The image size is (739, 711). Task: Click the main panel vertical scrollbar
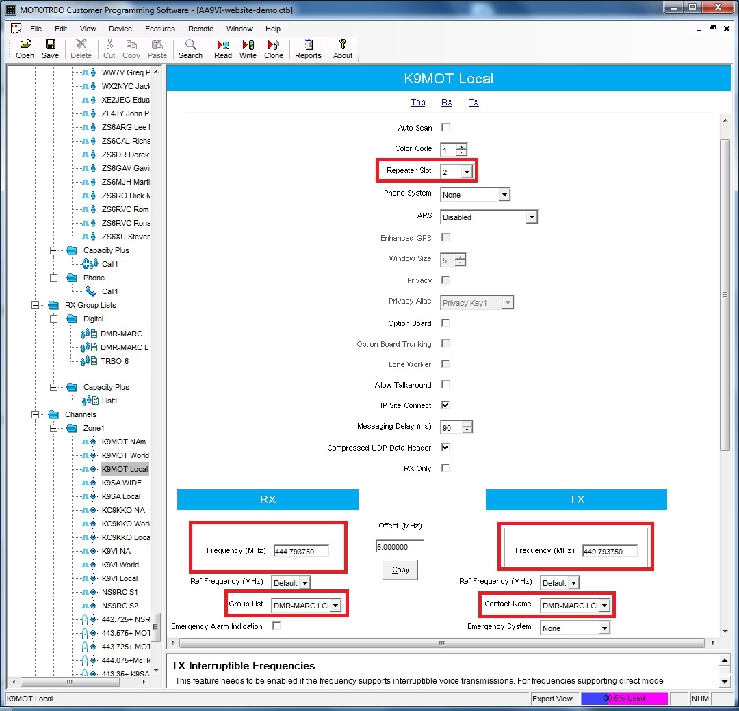[x=725, y=294]
